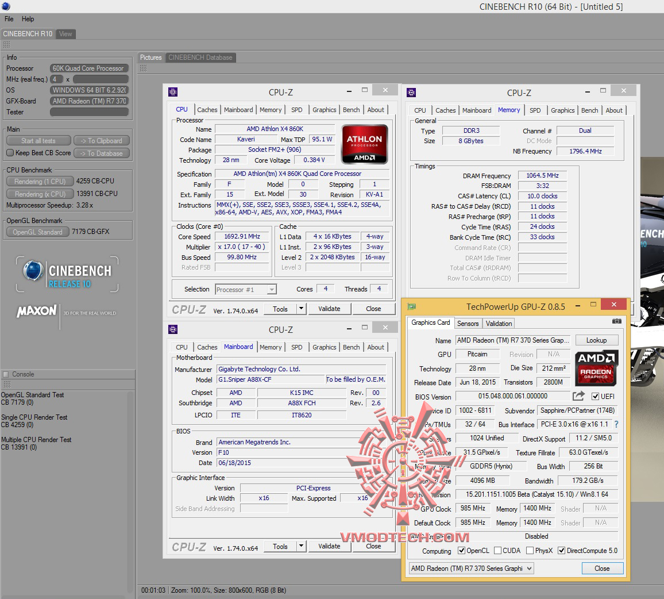Click the CPU-Z icon on Memory window title bar

(411, 93)
